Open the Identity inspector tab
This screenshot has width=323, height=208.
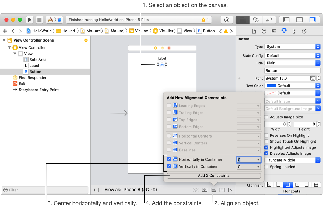click(274, 31)
